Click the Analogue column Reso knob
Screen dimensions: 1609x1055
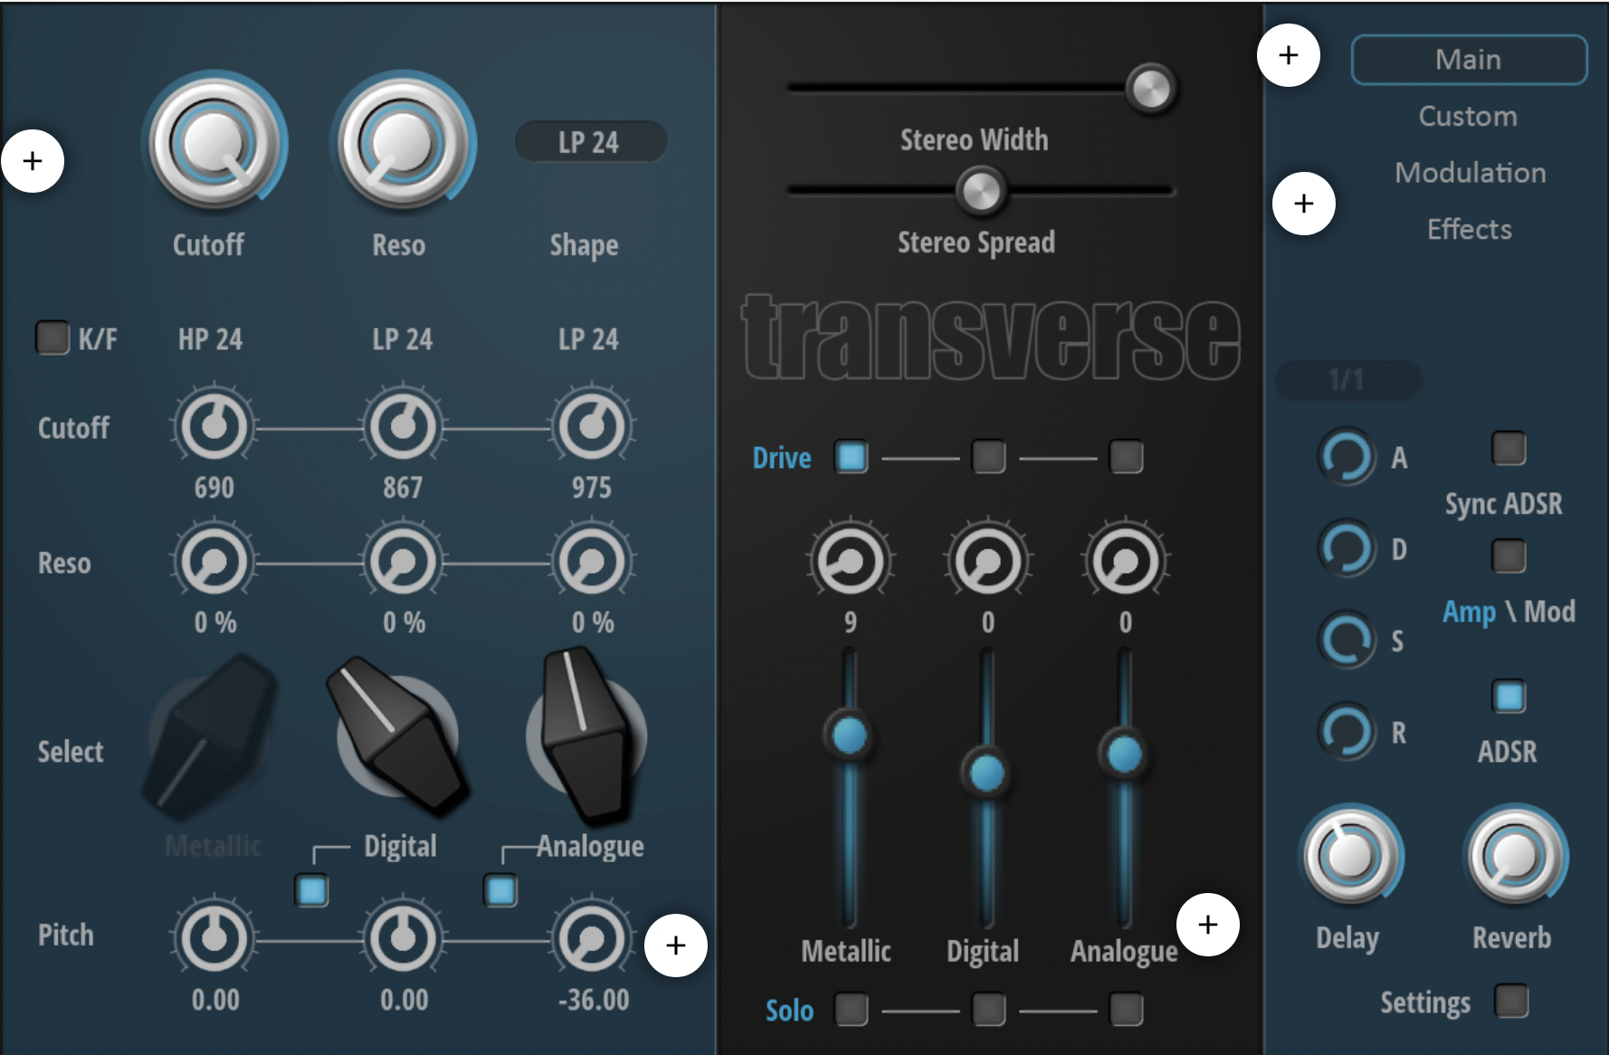pyautogui.click(x=592, y=562)
